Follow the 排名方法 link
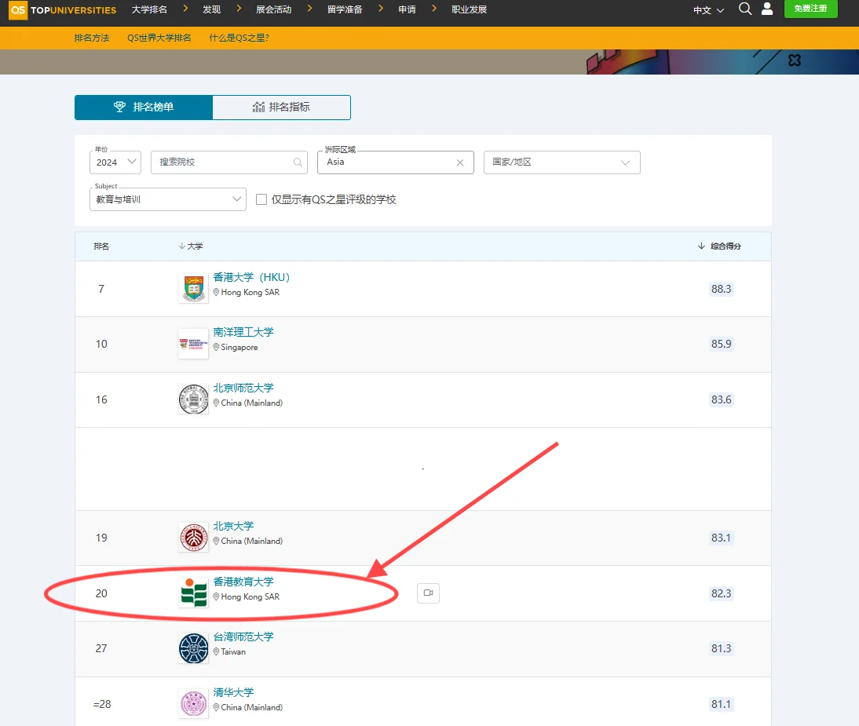The image size is (859, 726). point(92,38)
